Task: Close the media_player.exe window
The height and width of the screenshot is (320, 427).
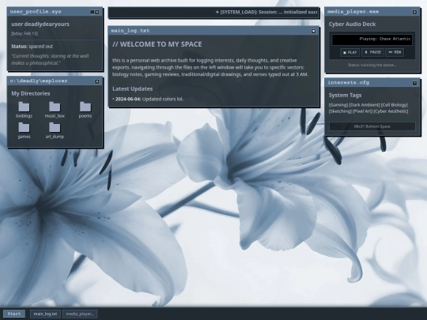Action: [x=414, y=12]
